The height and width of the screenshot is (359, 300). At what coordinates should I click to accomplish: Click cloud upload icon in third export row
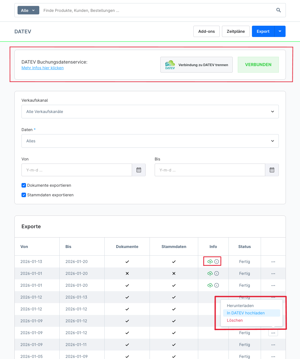coord(210,285)
